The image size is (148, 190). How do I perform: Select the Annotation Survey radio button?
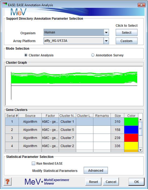pos(93,55)
